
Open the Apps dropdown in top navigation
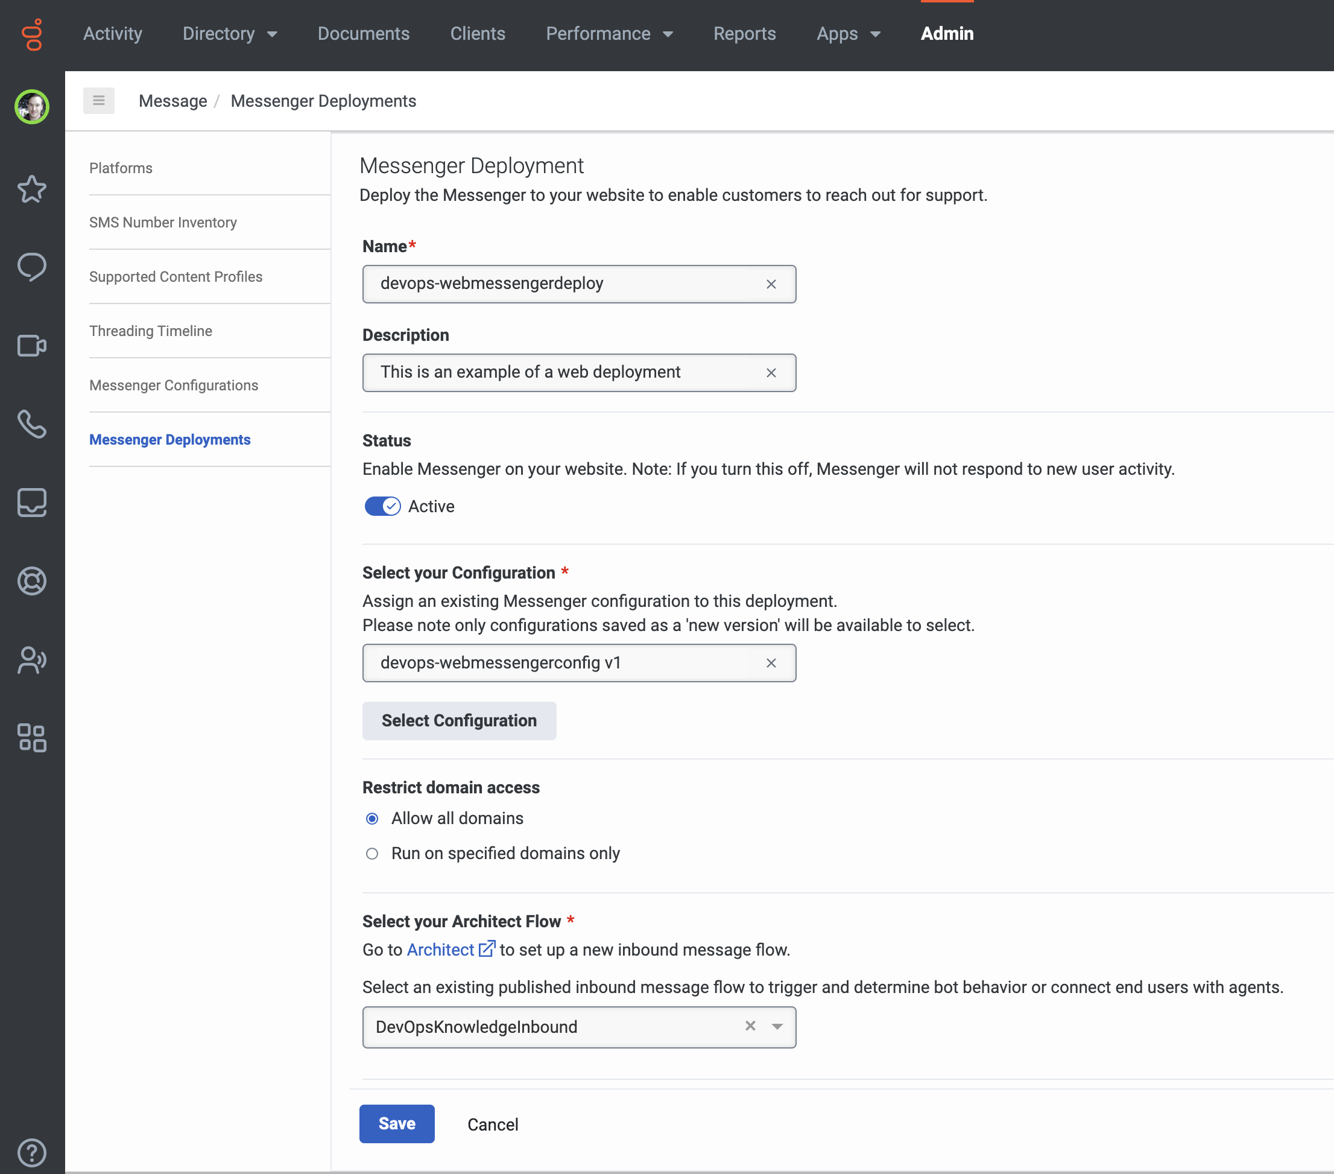tap(849, 34)
